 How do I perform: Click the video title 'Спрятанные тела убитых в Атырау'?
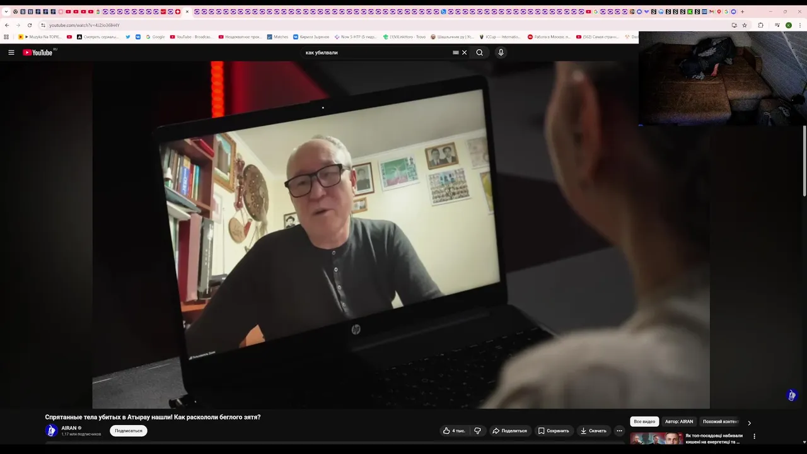coord(153,417)
